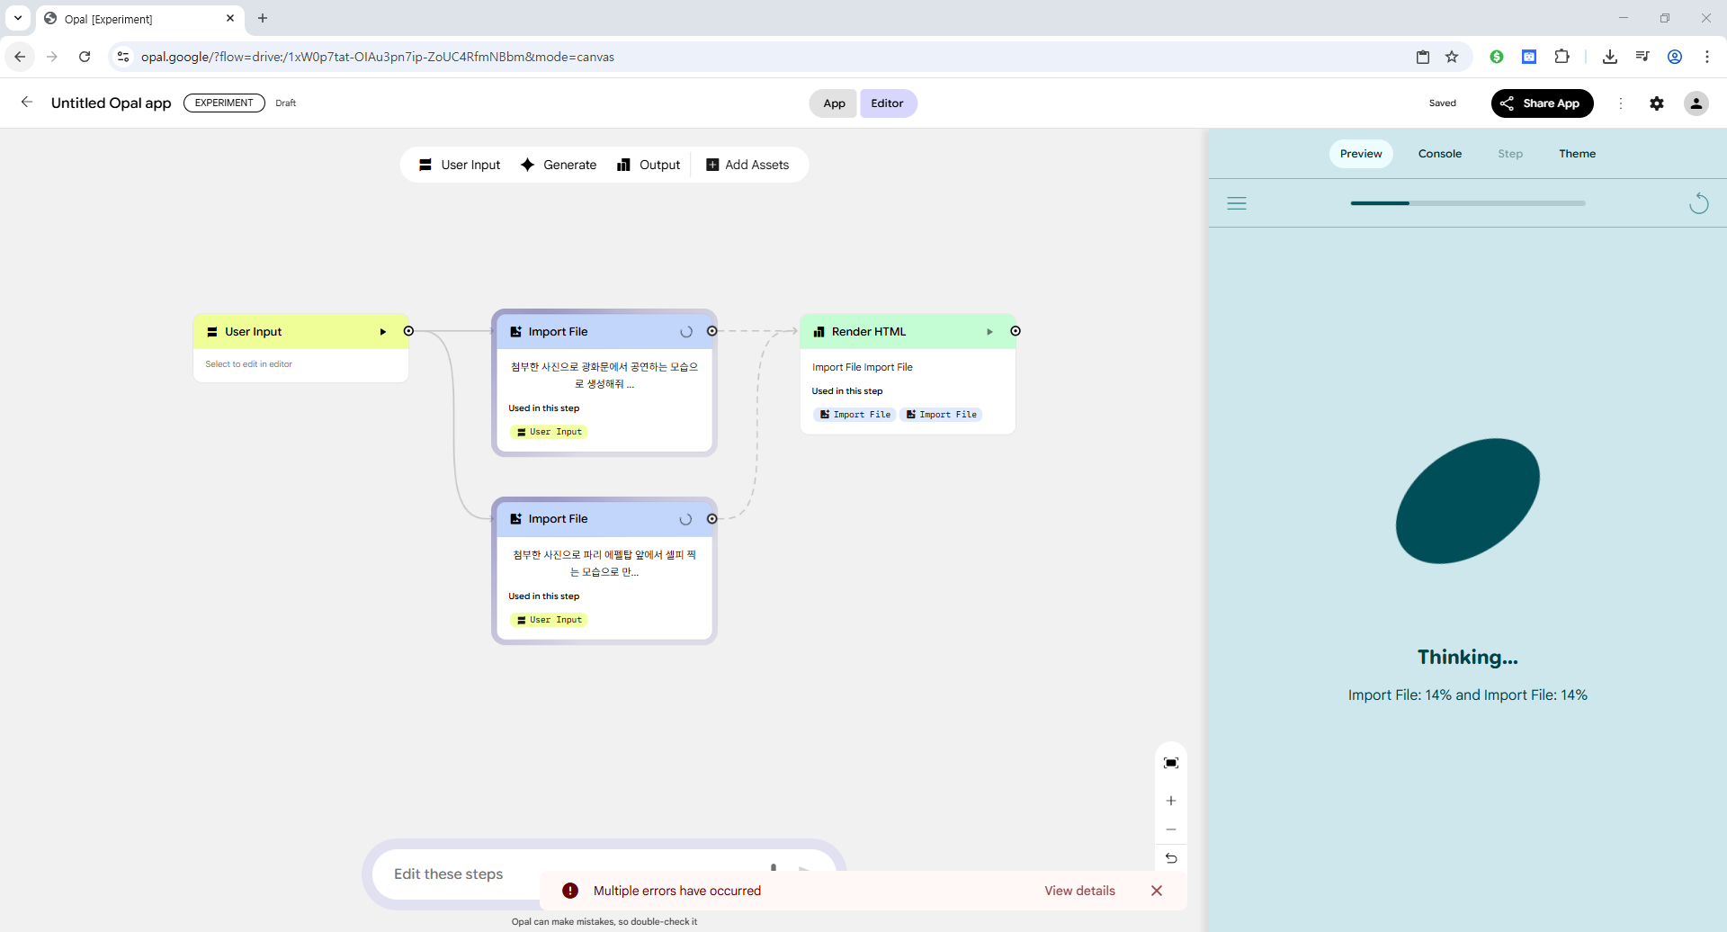Add a User Input step
1727x932 pixels.
[x=459, y=165]
